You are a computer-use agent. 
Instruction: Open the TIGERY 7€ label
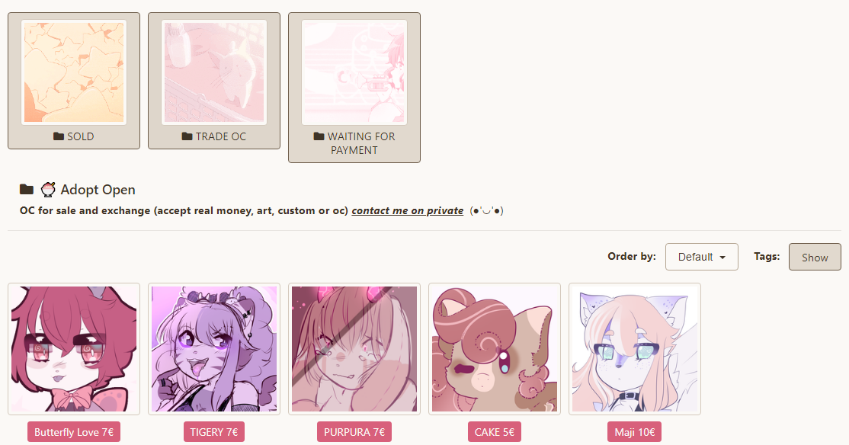click(214, 432)
